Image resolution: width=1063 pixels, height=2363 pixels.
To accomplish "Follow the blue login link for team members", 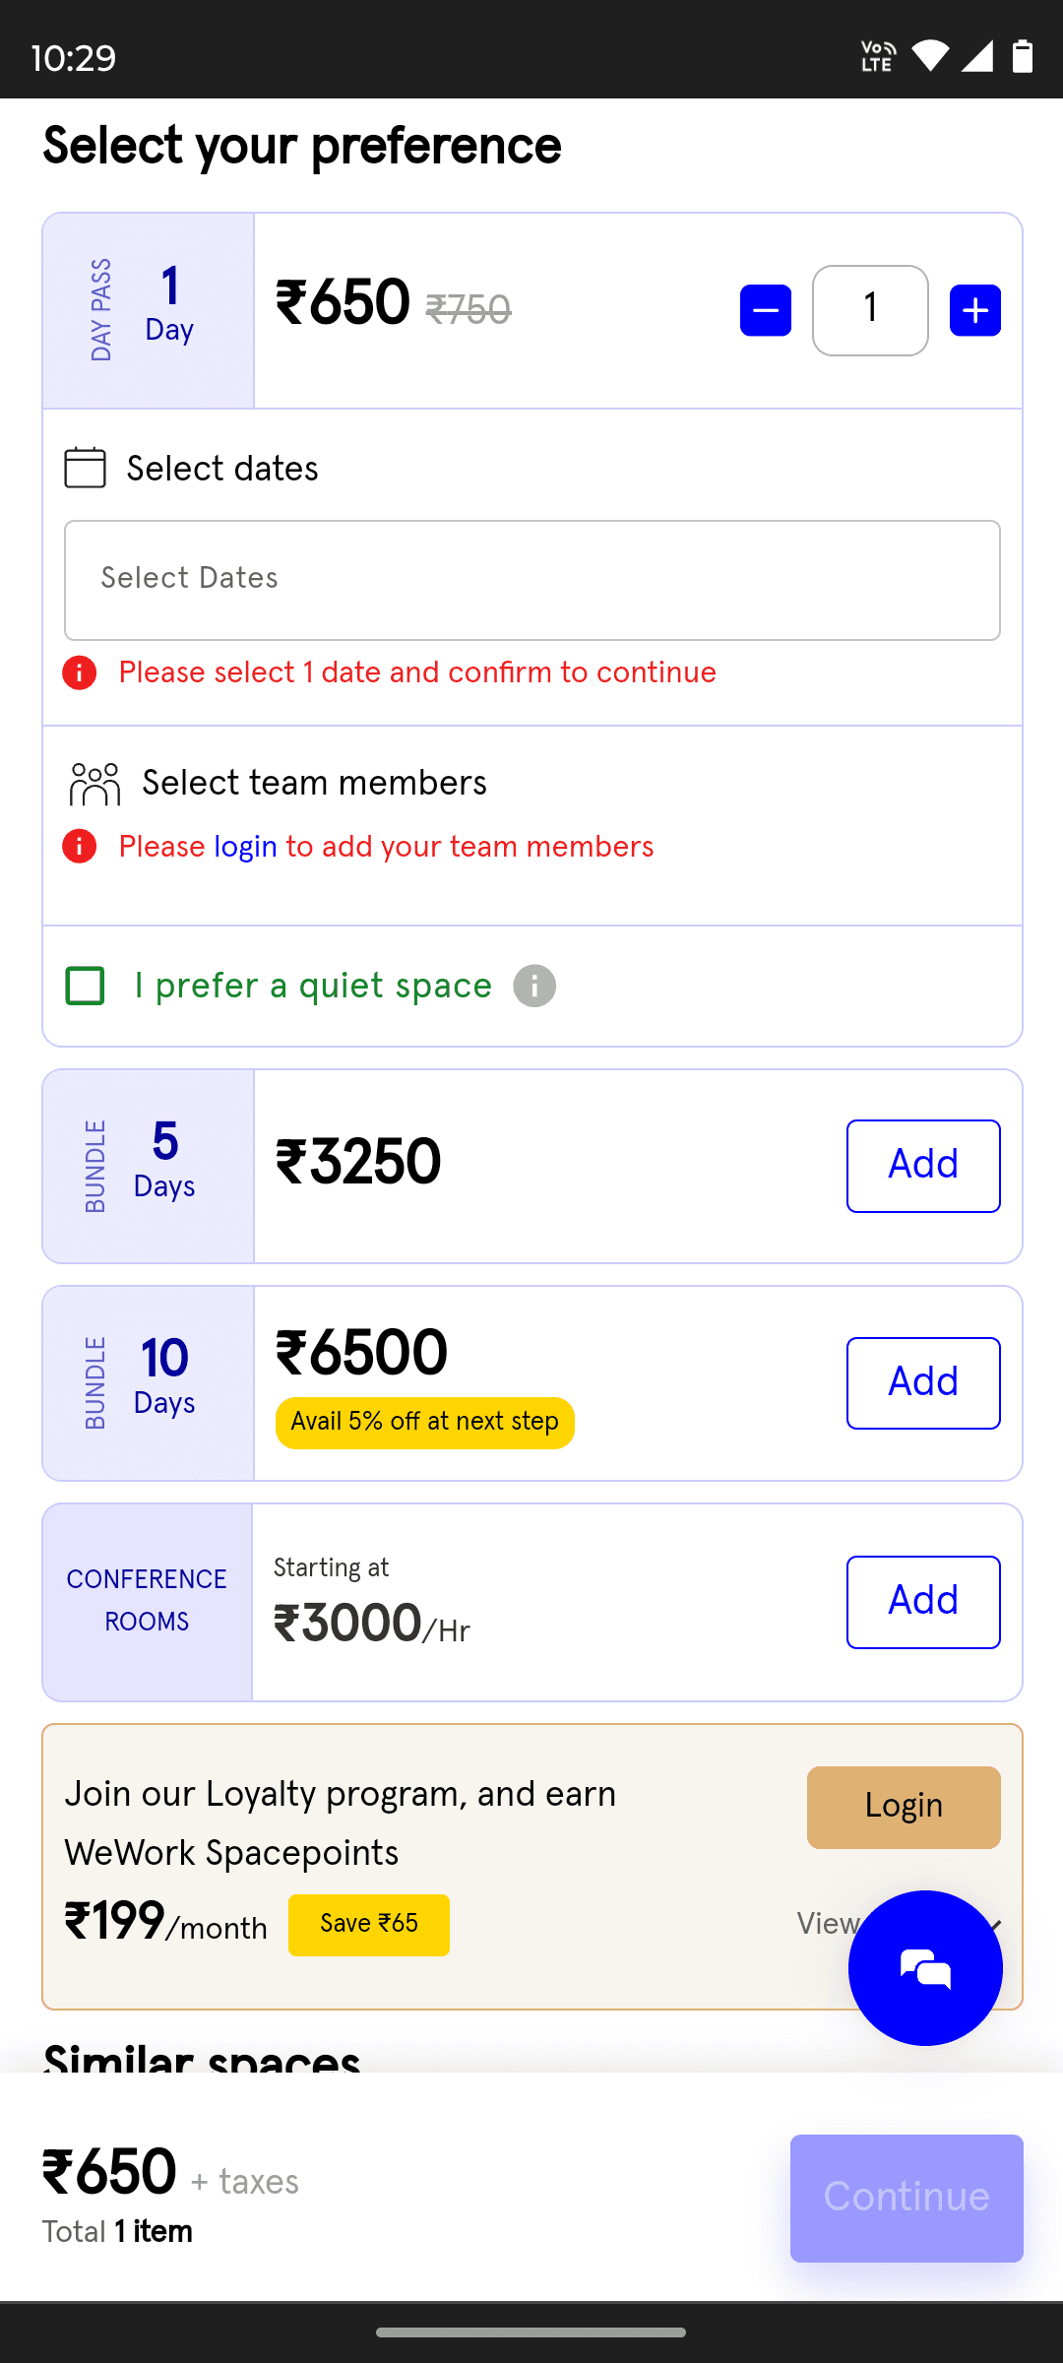I will point(245,847).
